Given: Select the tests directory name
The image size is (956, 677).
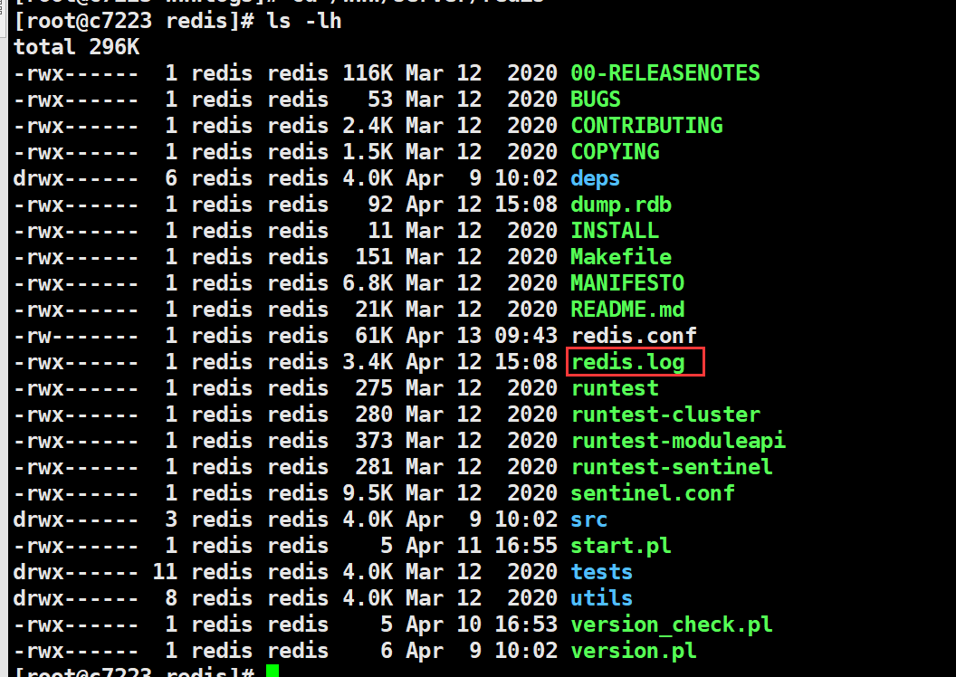Looking at the screenshot, I should pyautogui.click(x=602, y=572).
